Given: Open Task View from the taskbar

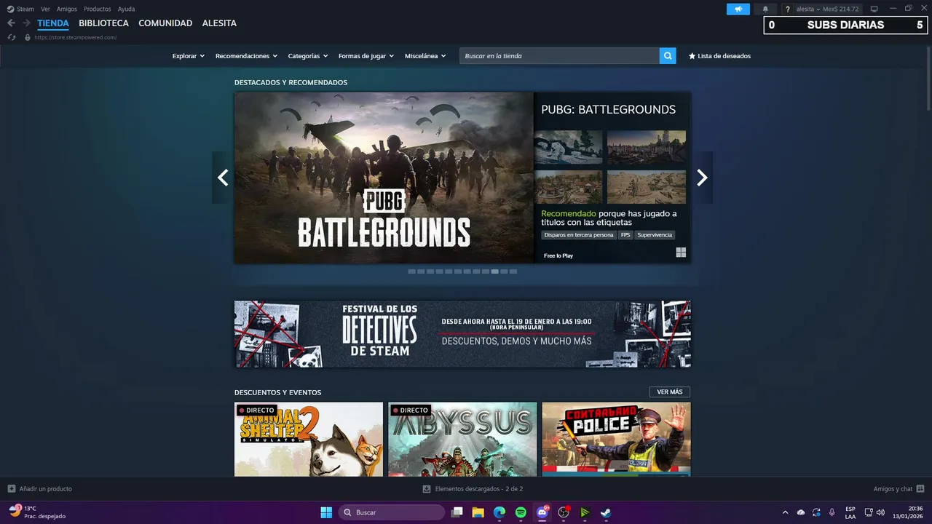Looking at the screenshot, I should point(457,512).
